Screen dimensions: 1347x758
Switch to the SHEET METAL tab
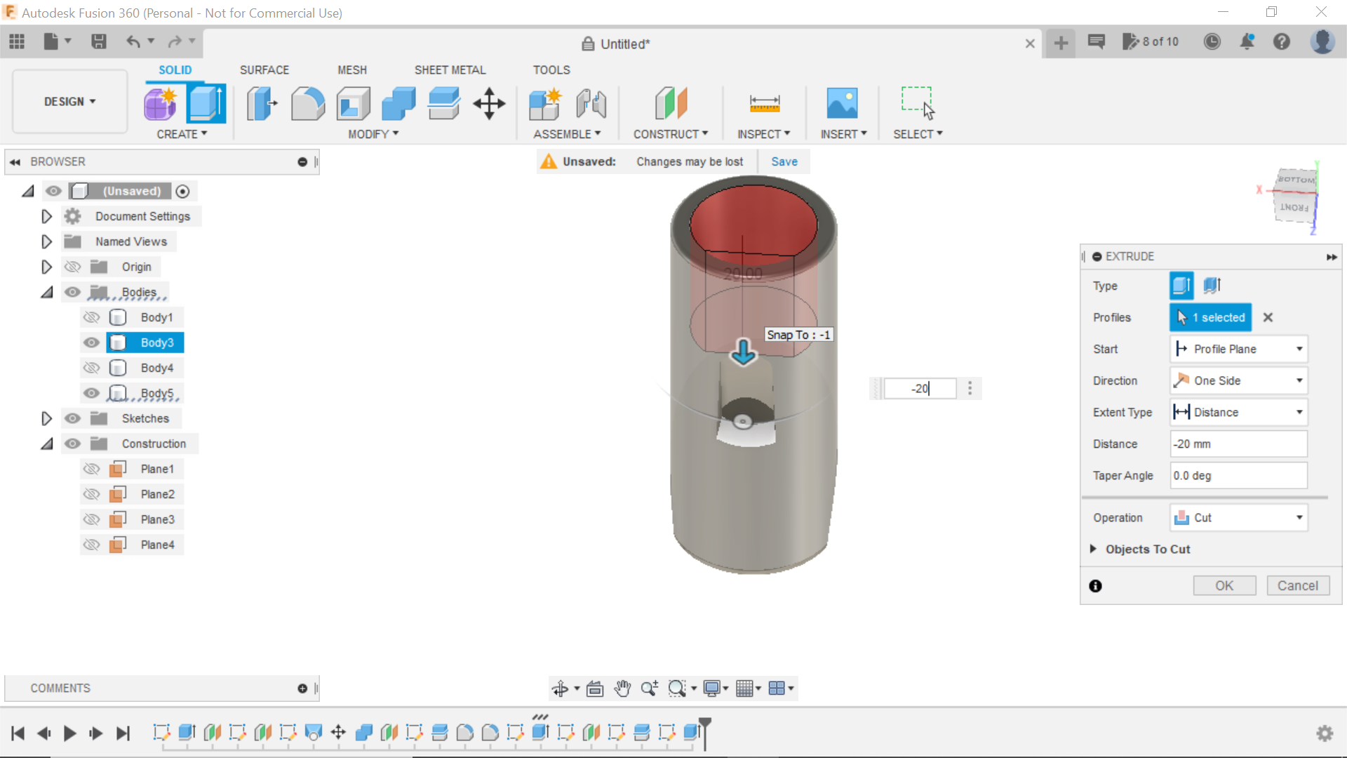(450, 69)
